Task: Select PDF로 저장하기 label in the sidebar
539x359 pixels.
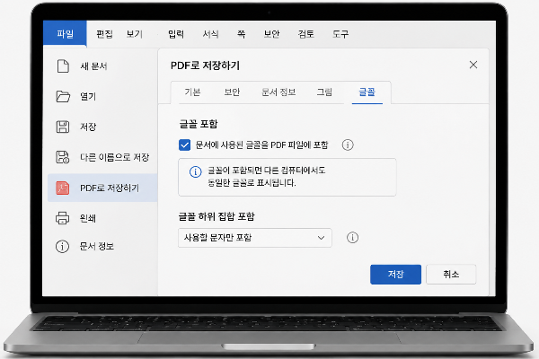Action: pos(110,188)
